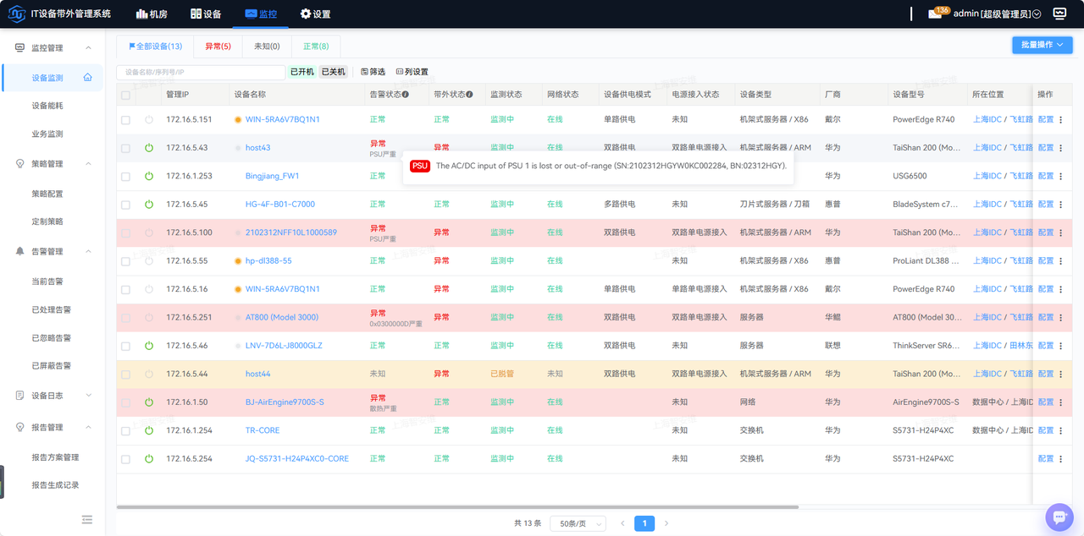Switch to the 设备 top menu
Viewport: 1084px width, 536px height.
[x=206, y=14]
